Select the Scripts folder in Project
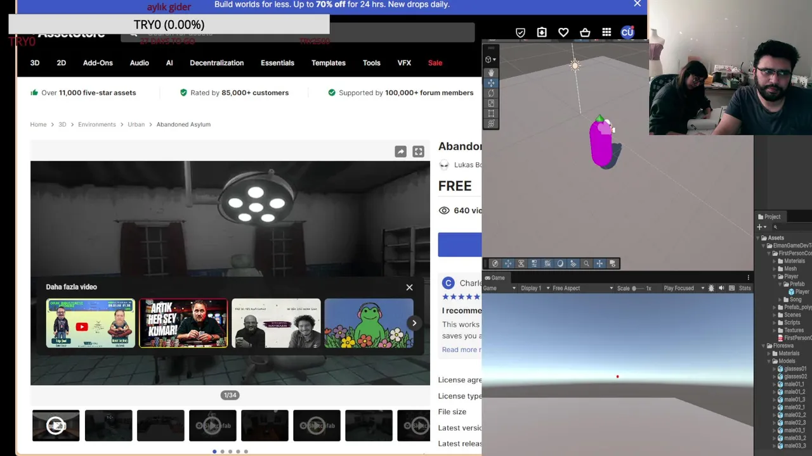This screenshot has width=812, height=456. [x=792, y=322]
